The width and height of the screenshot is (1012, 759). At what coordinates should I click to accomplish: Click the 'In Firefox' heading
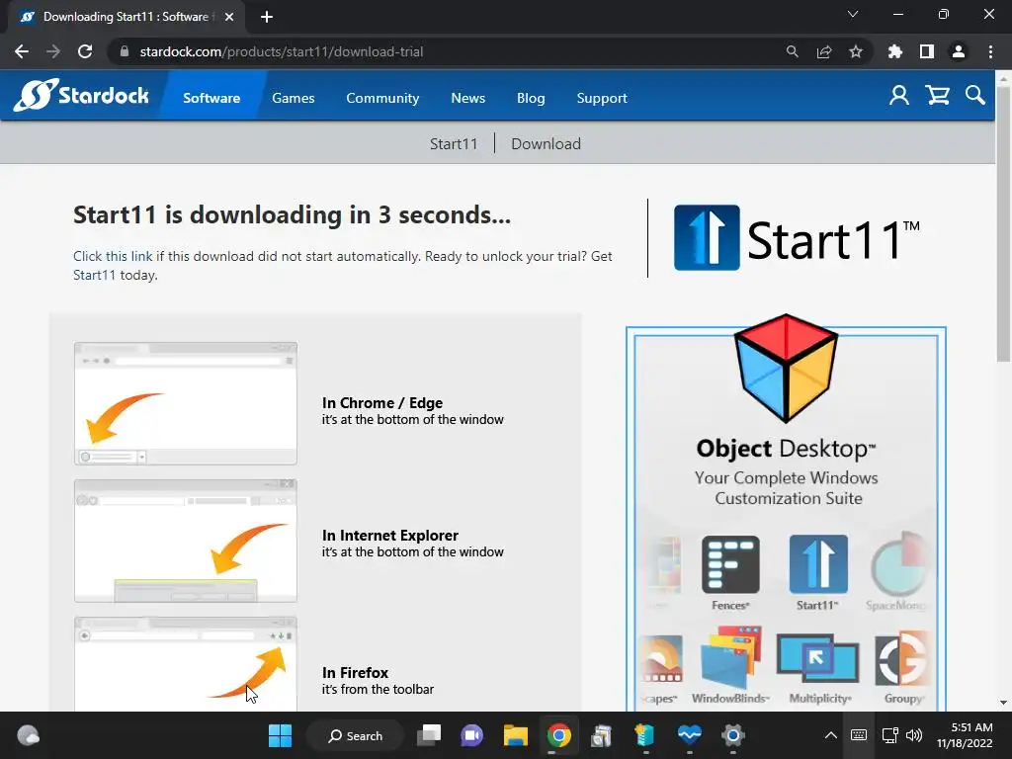pyautogui.click(x=355, y=672)
